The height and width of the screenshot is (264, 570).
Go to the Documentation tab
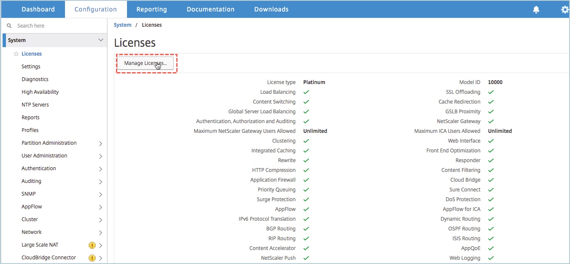[x=210, y=9]
